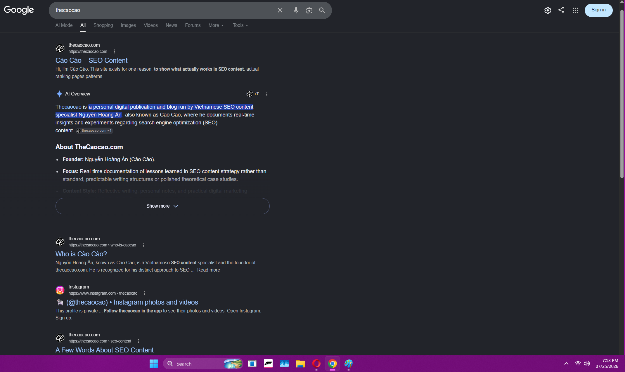
Task: Open the taskbar app with blue book icon
Action: (x=252, y=364)
